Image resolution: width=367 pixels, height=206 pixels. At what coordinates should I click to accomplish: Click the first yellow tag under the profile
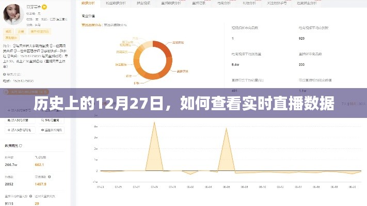click(8, 31)
